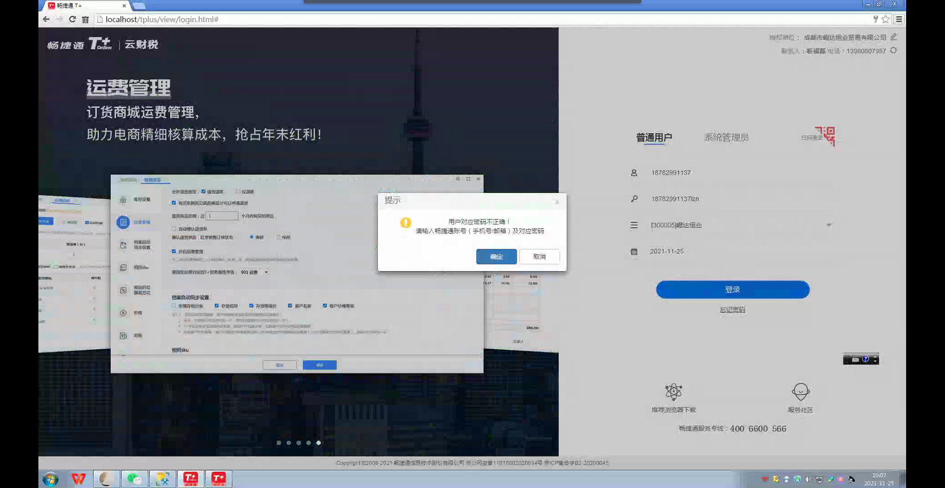945x488 pixels.
Task: Click the account list icon
Action: point(634,225)
